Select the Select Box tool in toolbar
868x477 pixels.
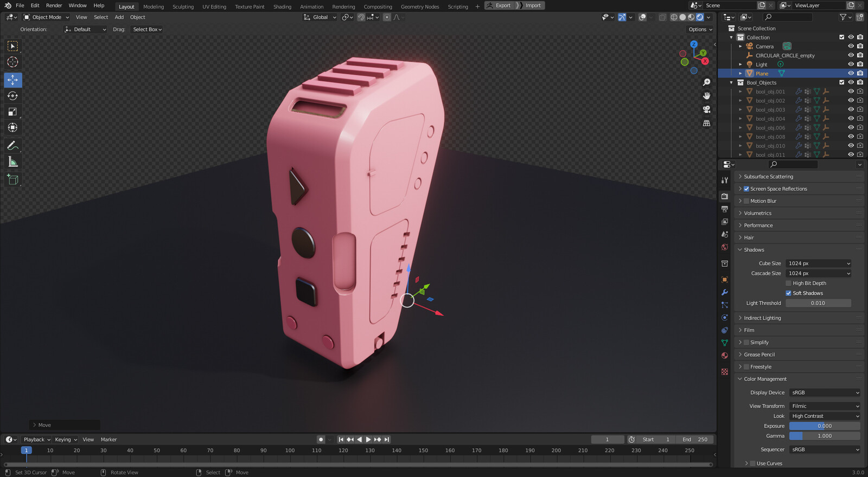pyautogui.click(x=13, y=46)
